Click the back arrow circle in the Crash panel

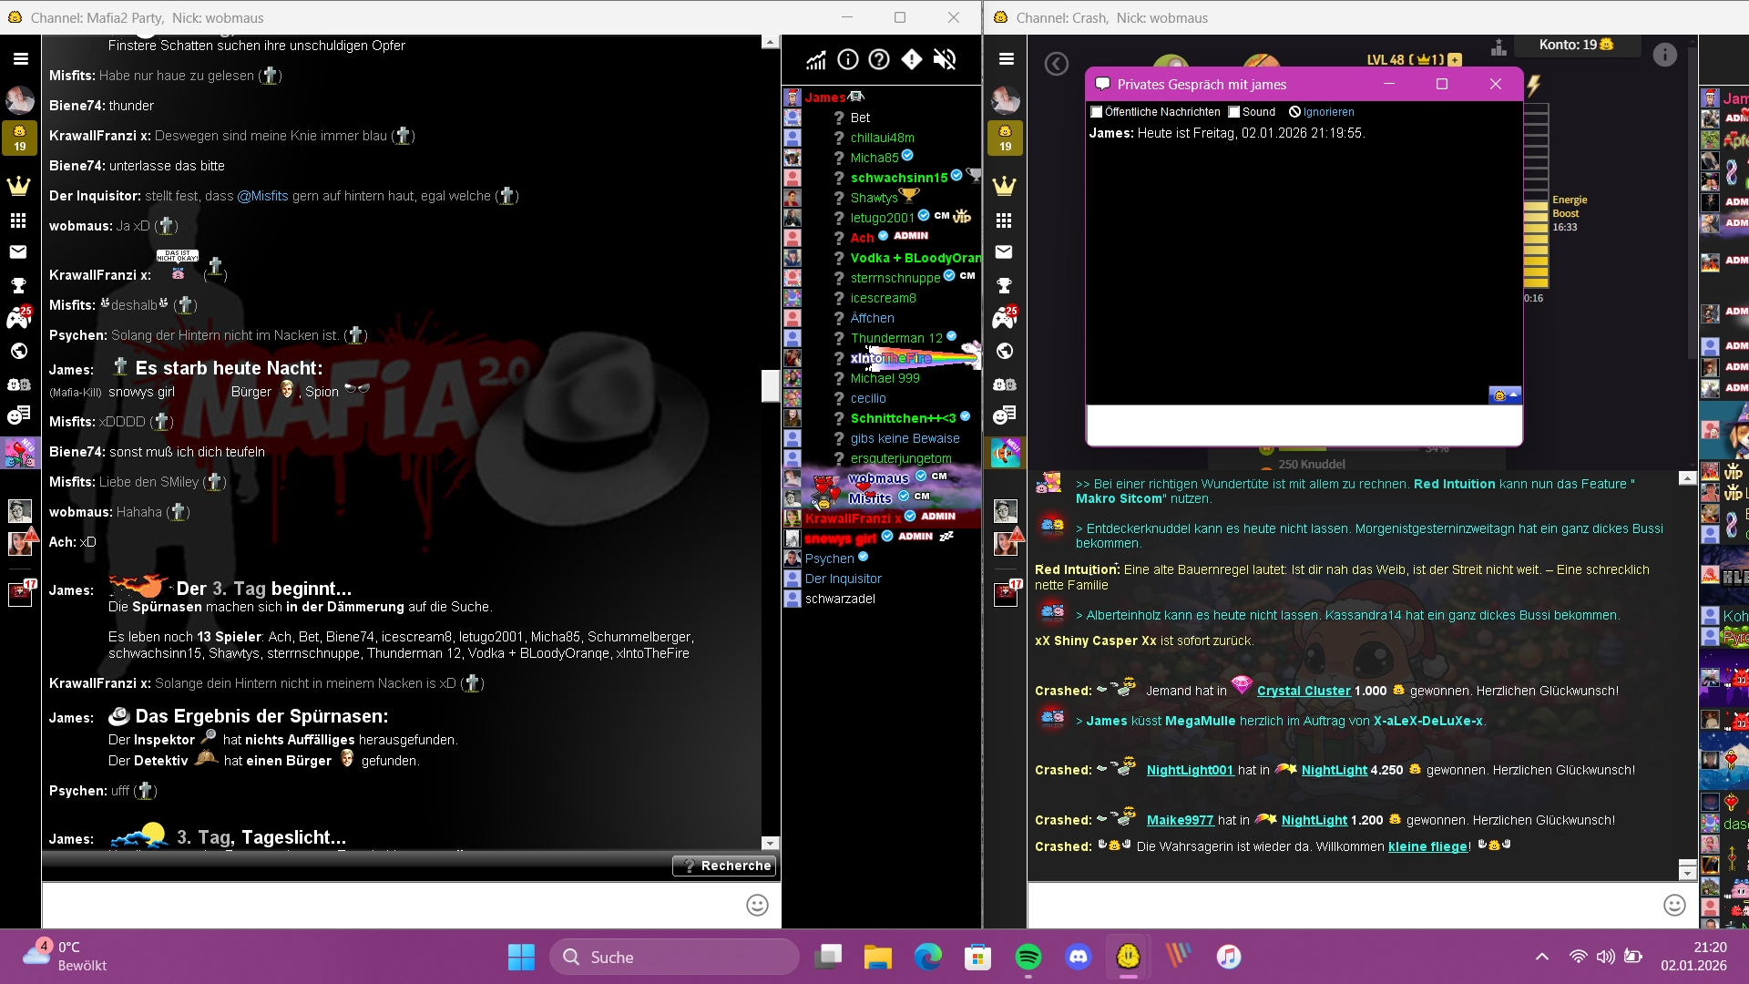1056,64
